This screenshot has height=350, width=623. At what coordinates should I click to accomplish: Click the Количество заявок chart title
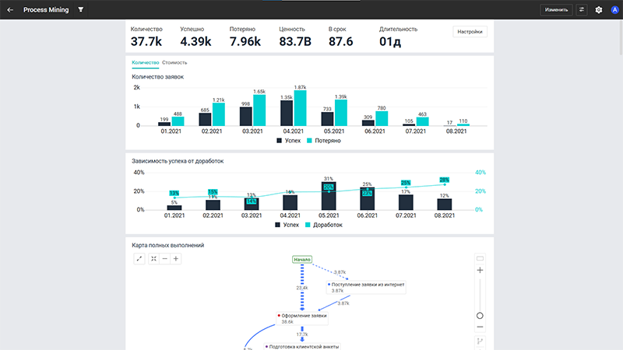coord(158,76)
